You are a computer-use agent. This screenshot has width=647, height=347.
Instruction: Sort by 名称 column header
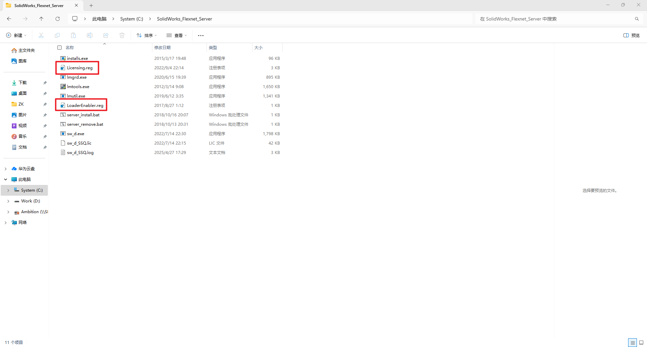70,48
